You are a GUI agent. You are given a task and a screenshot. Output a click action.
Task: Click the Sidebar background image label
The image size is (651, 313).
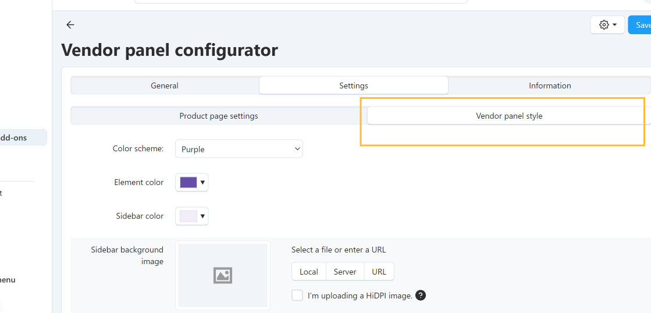(x=127, y=255)
